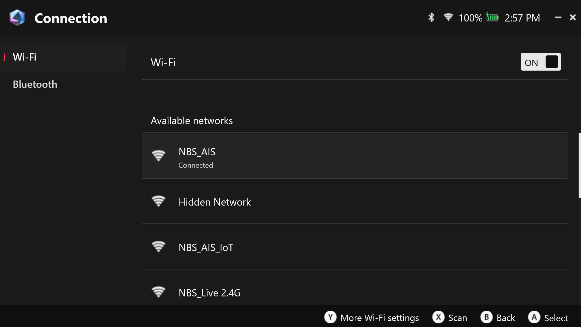Click the Bluetooth status icon in header
Screen dimensions: 581x327
431,18
